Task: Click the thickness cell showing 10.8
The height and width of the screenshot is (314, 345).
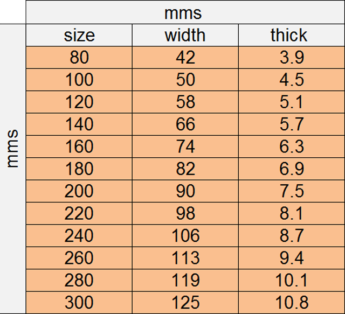Action: 291,303
